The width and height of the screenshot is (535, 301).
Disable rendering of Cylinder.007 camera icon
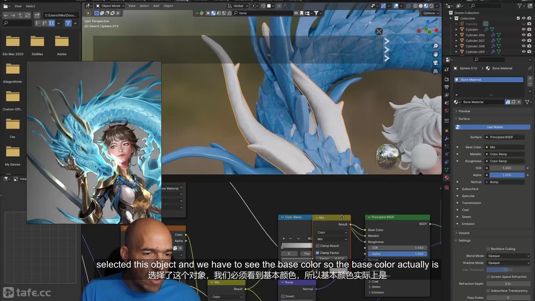pyautogui.click(x=529, y=40)
